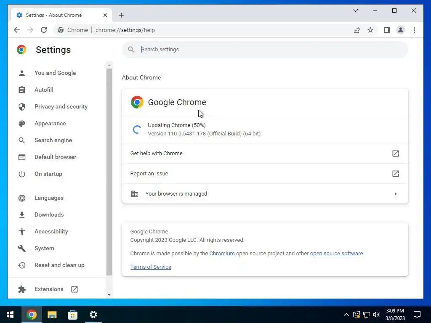
Task: Reload the page with the refresh icon
Action: pos(44,30)
